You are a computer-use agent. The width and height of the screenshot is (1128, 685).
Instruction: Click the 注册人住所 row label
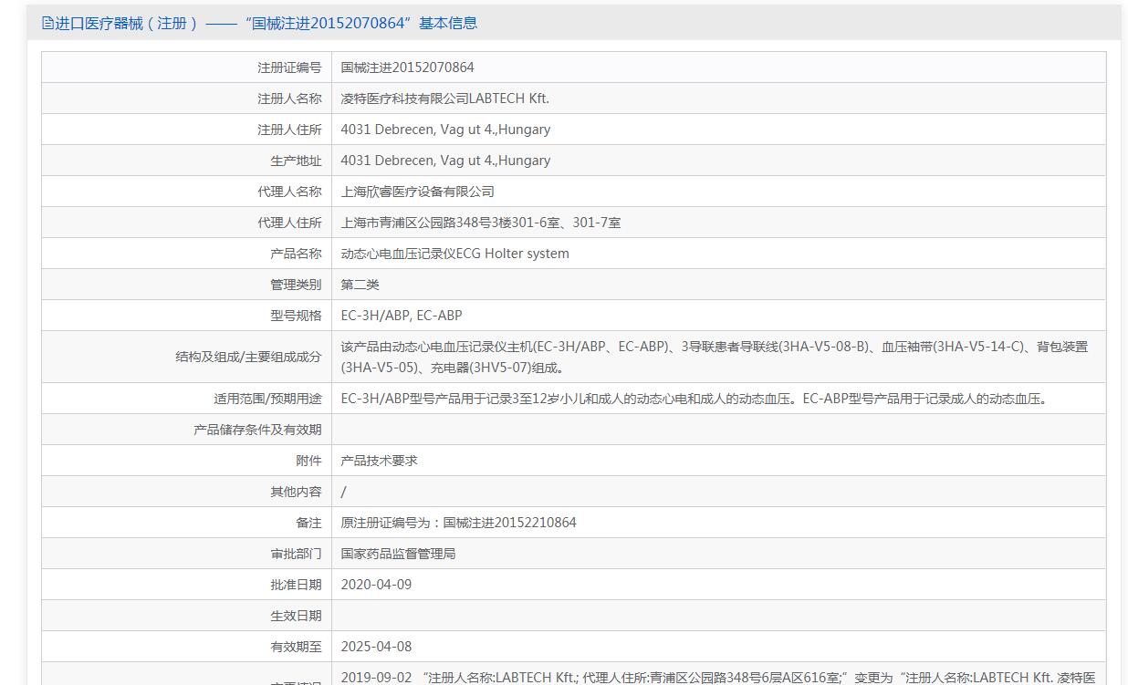pos(289,130)
